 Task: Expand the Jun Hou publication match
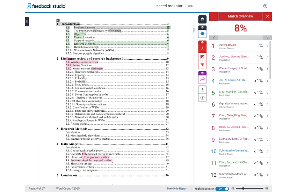(x=267, y=58)
